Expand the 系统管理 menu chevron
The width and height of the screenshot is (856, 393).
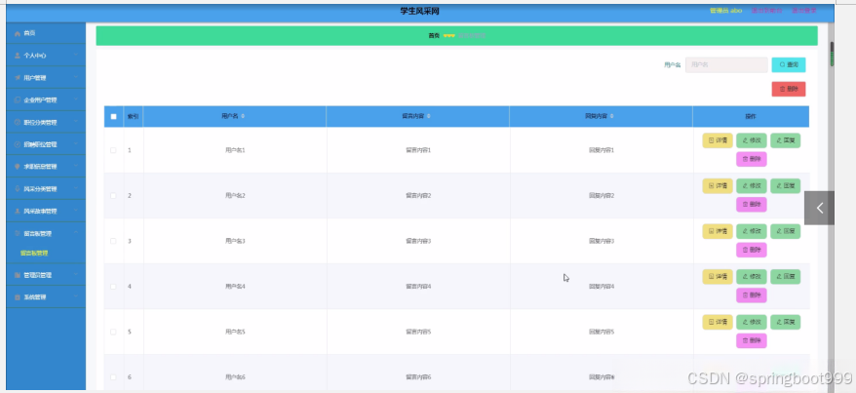[76, 296]
